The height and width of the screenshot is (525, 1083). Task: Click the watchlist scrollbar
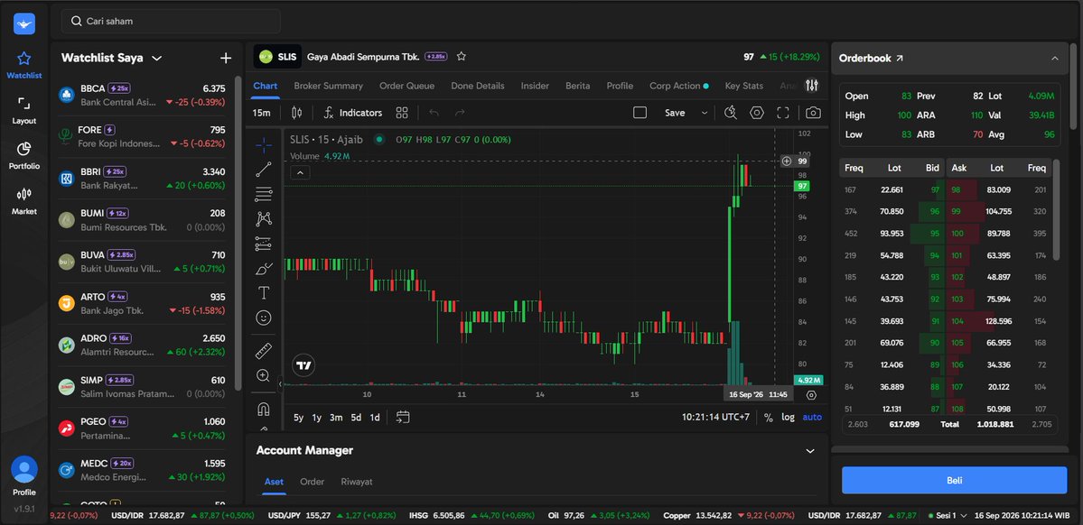click(x=238, y=233)
